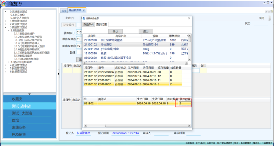The width and height of the screenshot is (274, 146).
Task: Open the 测试__大型店 sidebar section
Action: [30, 113]
